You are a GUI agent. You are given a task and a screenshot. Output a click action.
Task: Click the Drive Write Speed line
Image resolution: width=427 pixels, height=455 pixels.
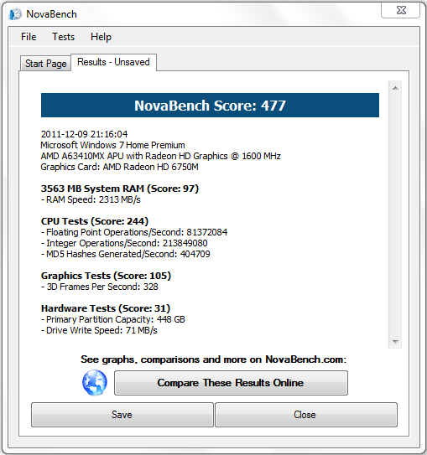tap(99, 330)
